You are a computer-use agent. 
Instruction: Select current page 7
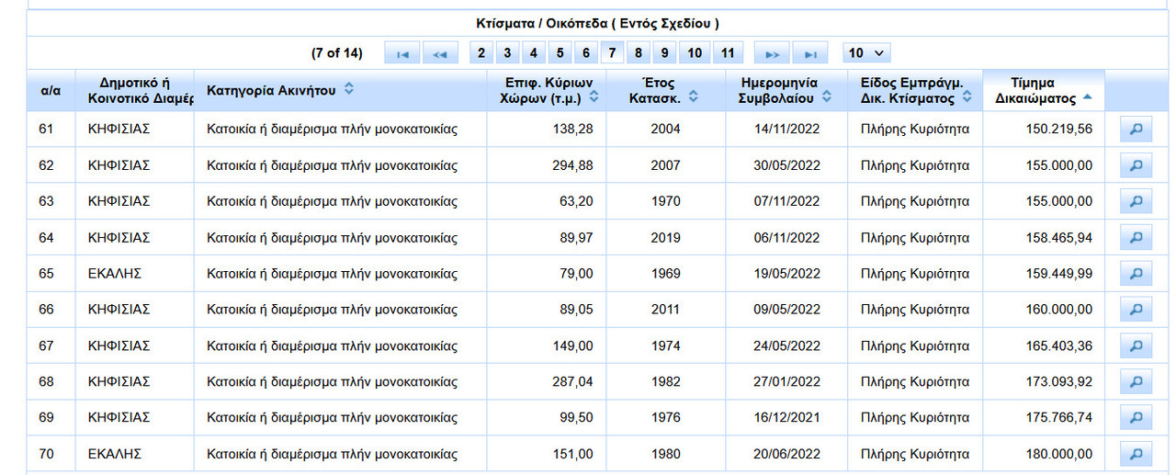(x=612, y=53)
